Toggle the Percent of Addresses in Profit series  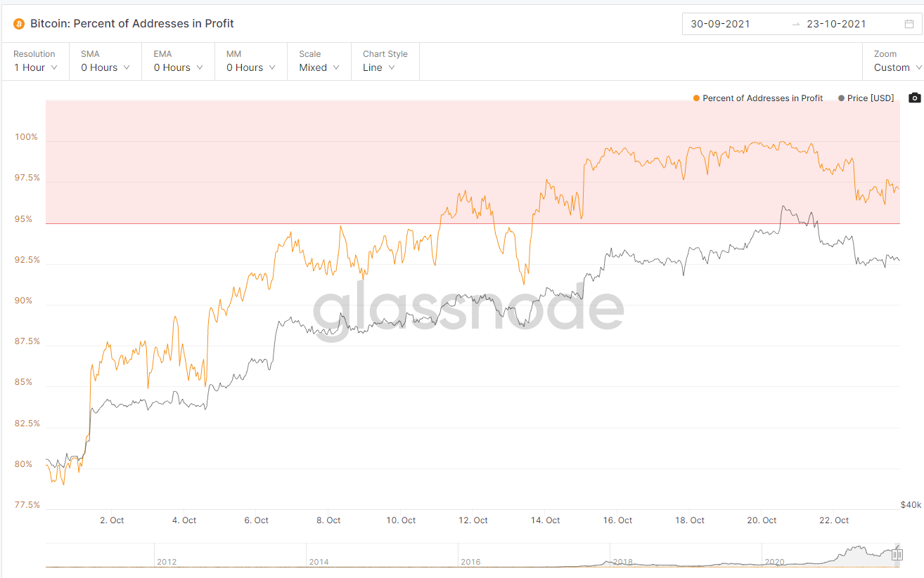pyautogui.click(x=758, y=98)
